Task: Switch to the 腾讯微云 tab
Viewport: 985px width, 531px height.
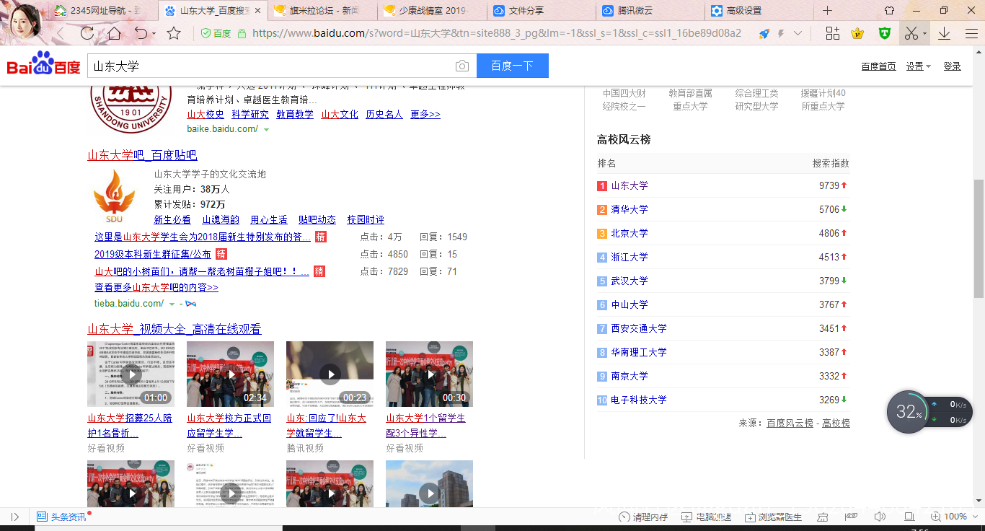Action: [635, 11]
